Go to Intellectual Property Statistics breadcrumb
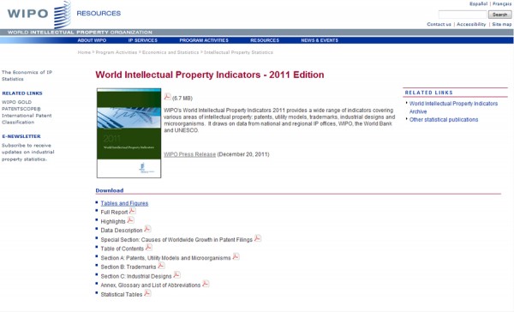 [239, 52]
